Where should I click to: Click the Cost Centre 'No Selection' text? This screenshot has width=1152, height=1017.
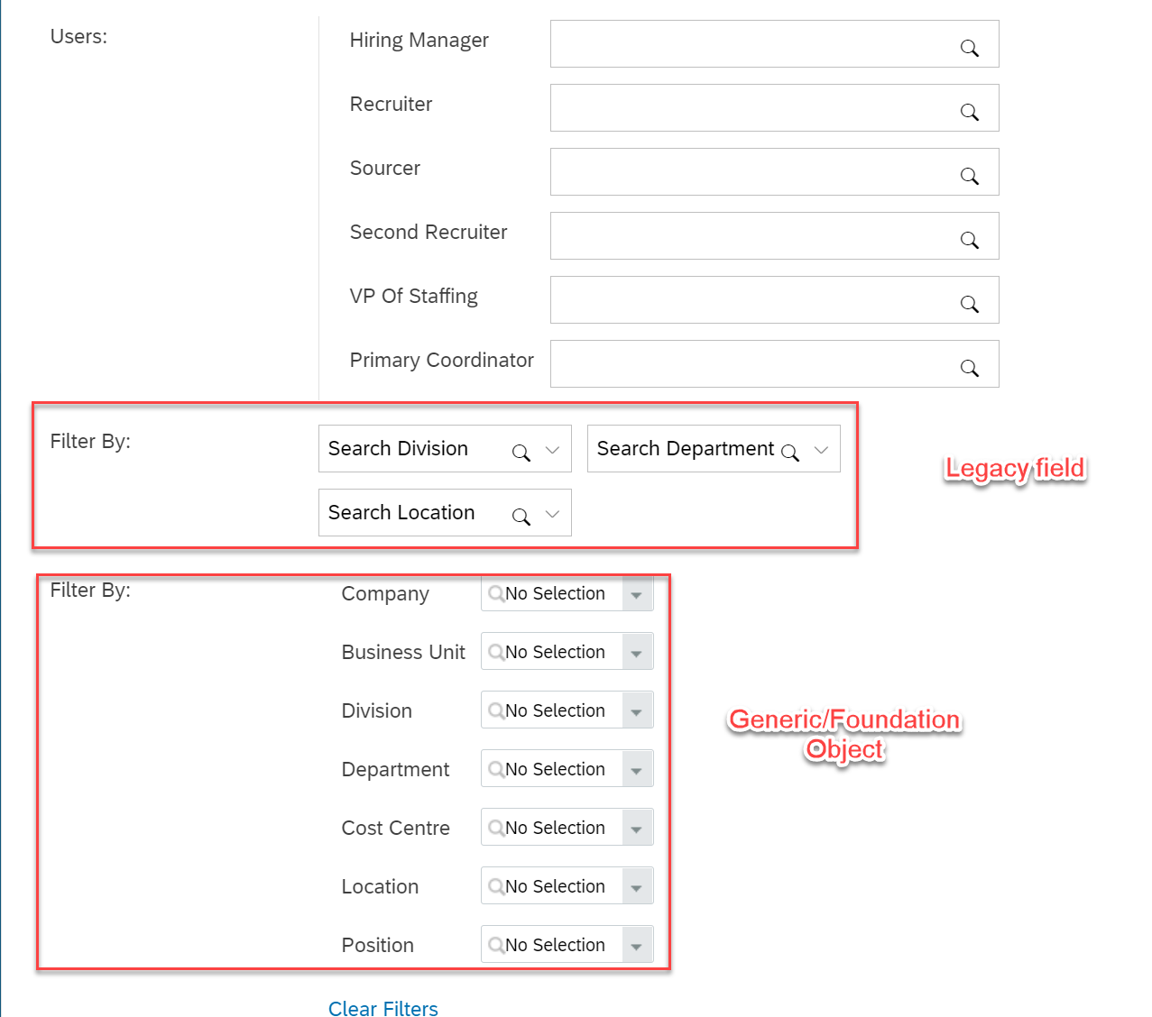[x=555, y=829]
